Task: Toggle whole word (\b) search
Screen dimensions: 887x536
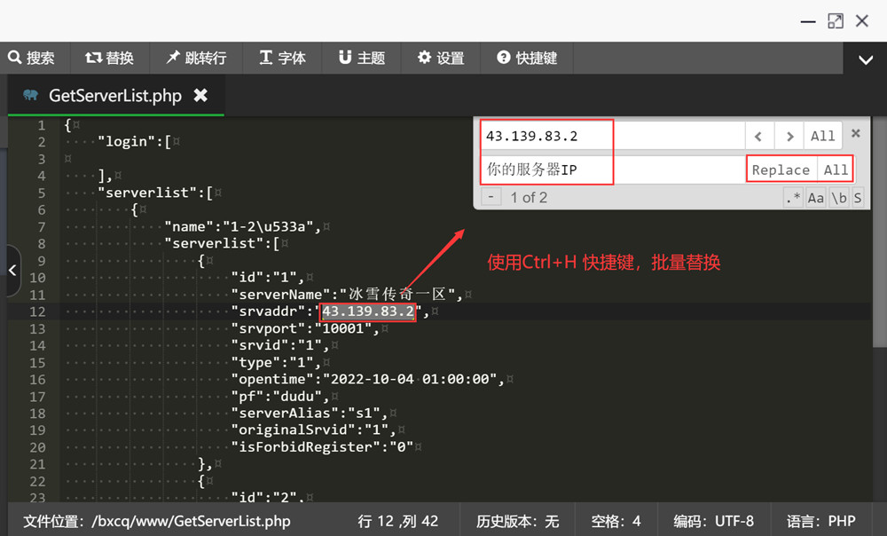Action: [x=838, y=198]
